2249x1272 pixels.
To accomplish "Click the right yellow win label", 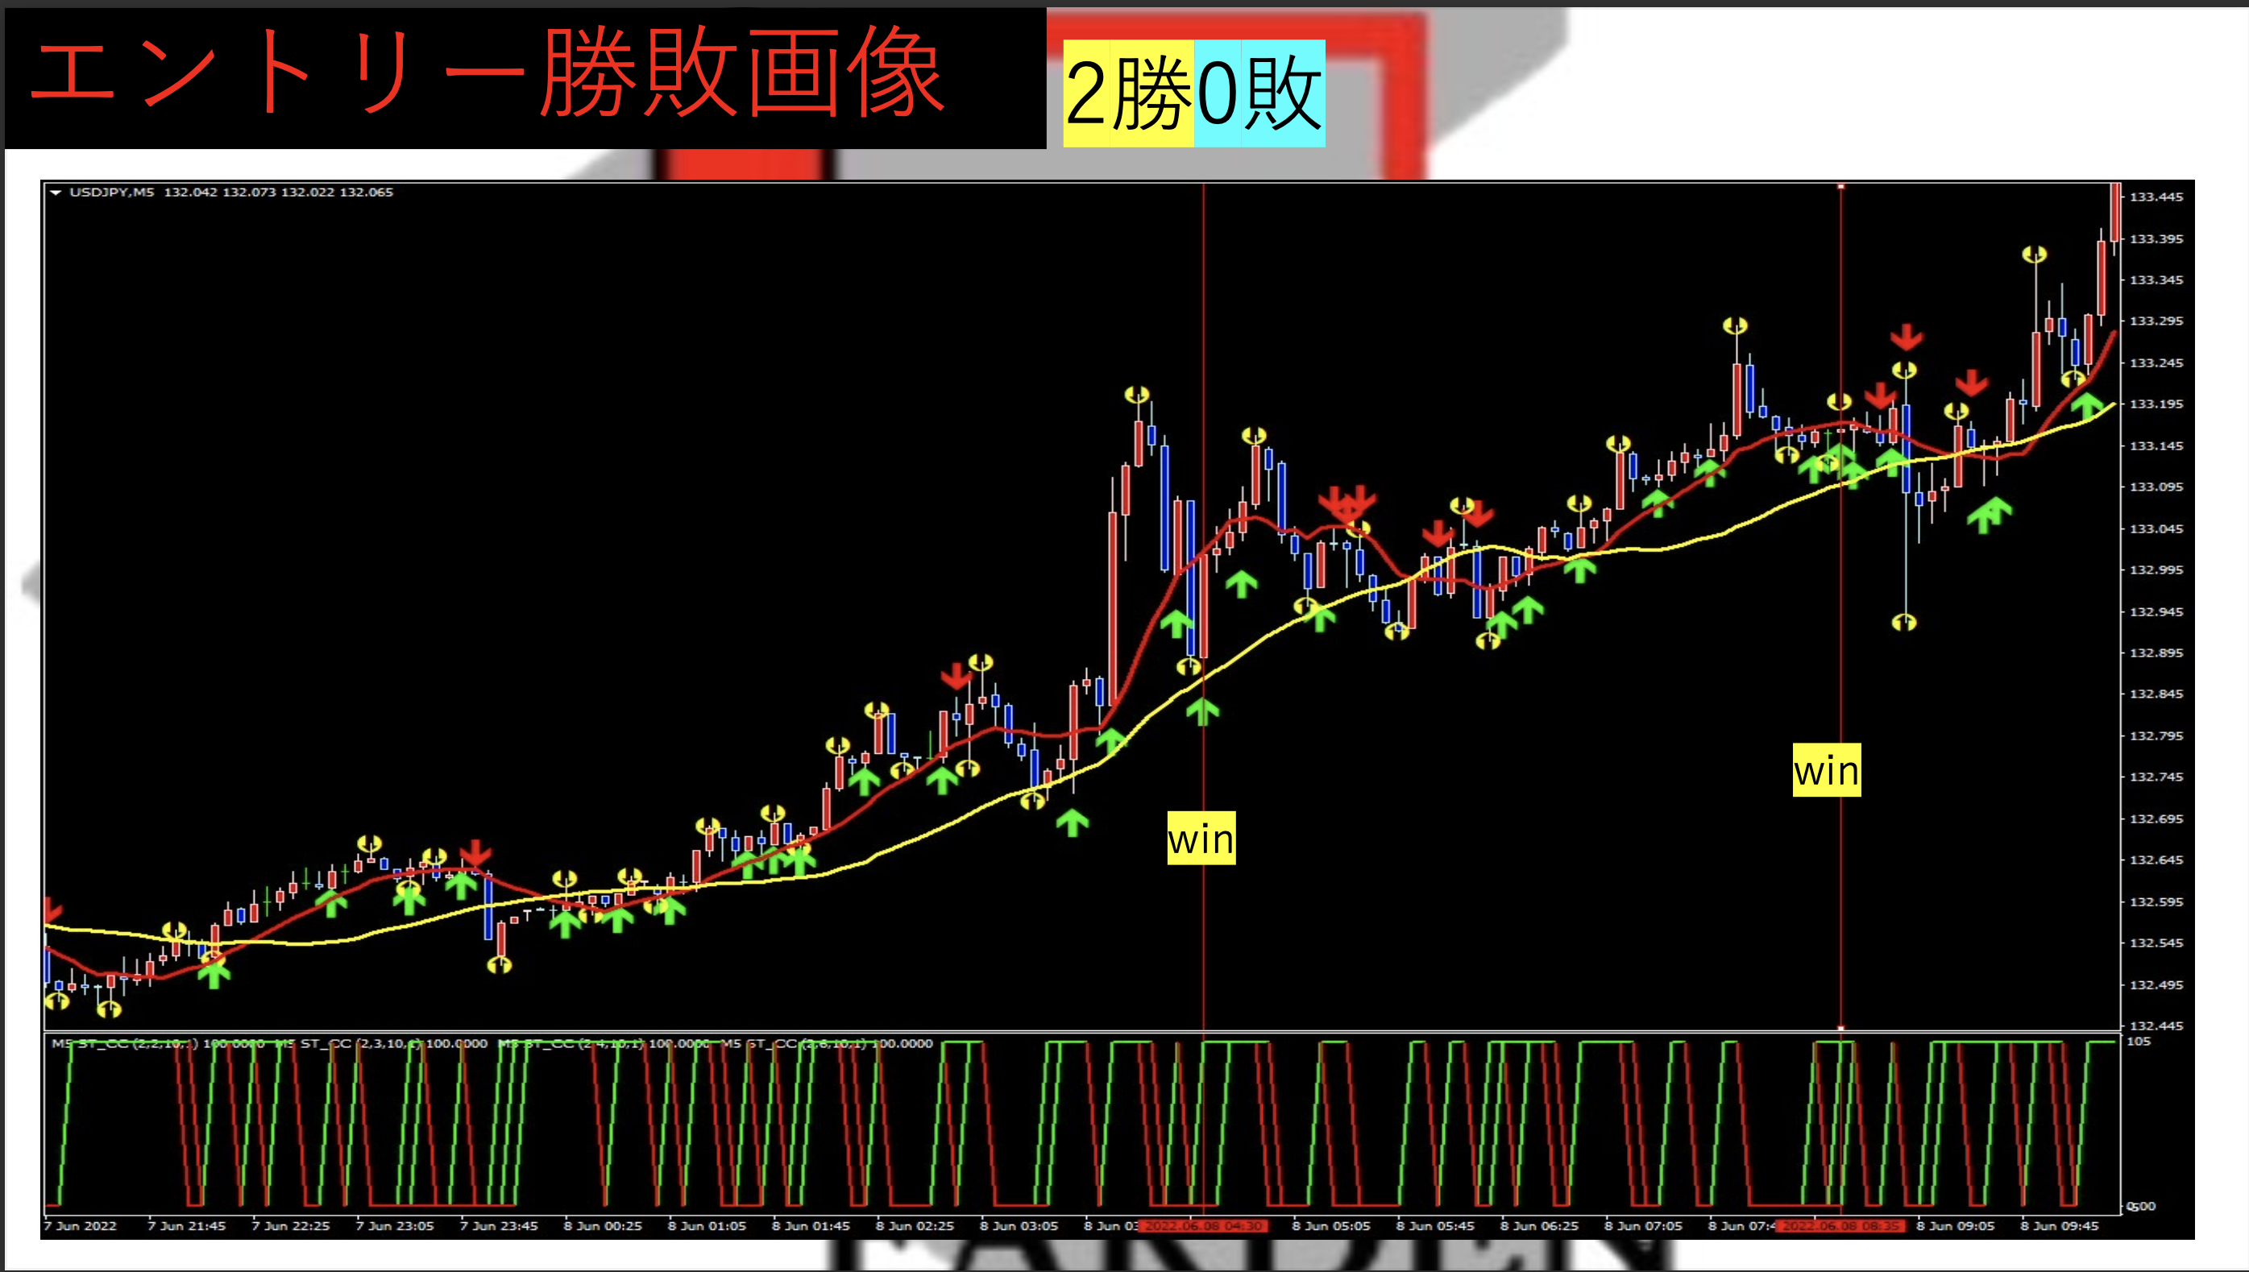I will (x=1826, y=769).
